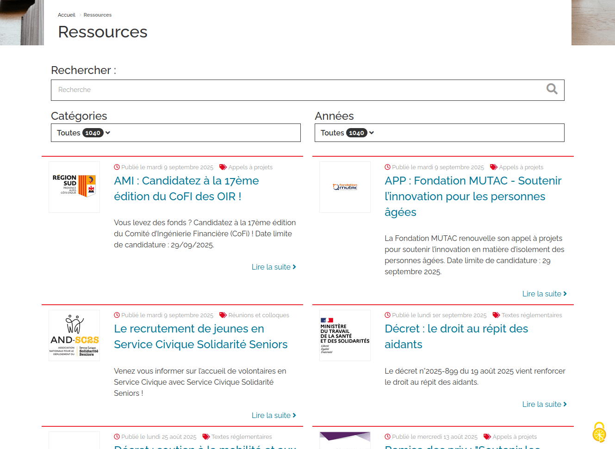Click the Région Sud logo thumbnail

point(74,187)
